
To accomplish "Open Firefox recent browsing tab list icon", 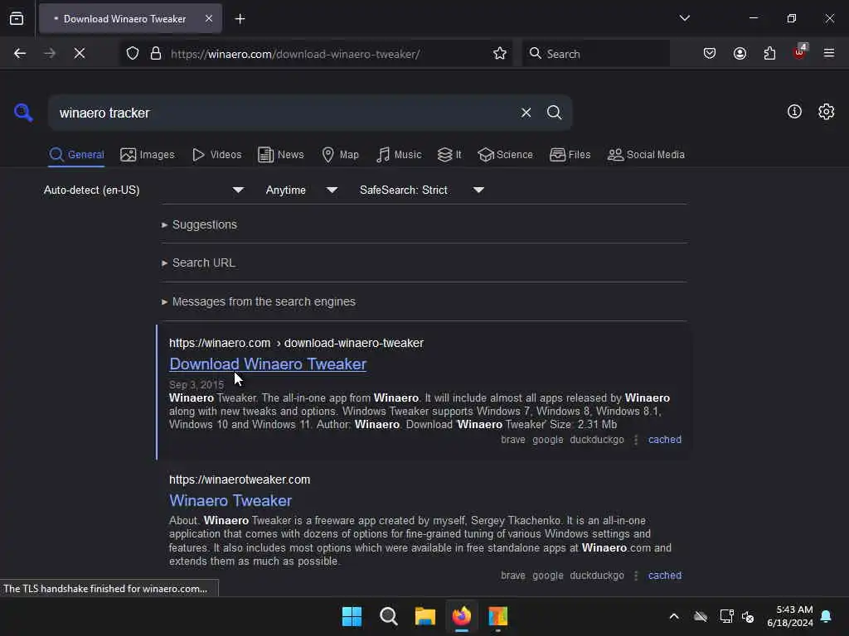I will pyautogui.click(x=17, y=19).
